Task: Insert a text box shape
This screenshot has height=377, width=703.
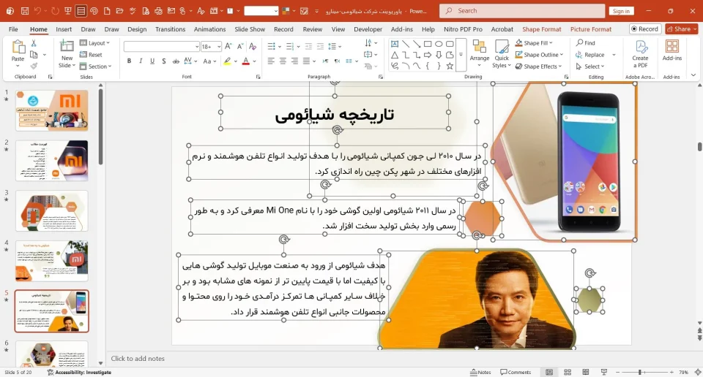Action: click(395, 44)
